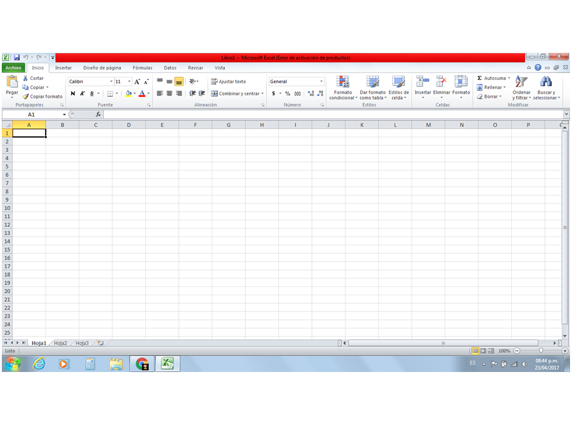This screenshot has height=432, width=576.
Task: Click Borrar clear button
Action: (x=489, y=97)
